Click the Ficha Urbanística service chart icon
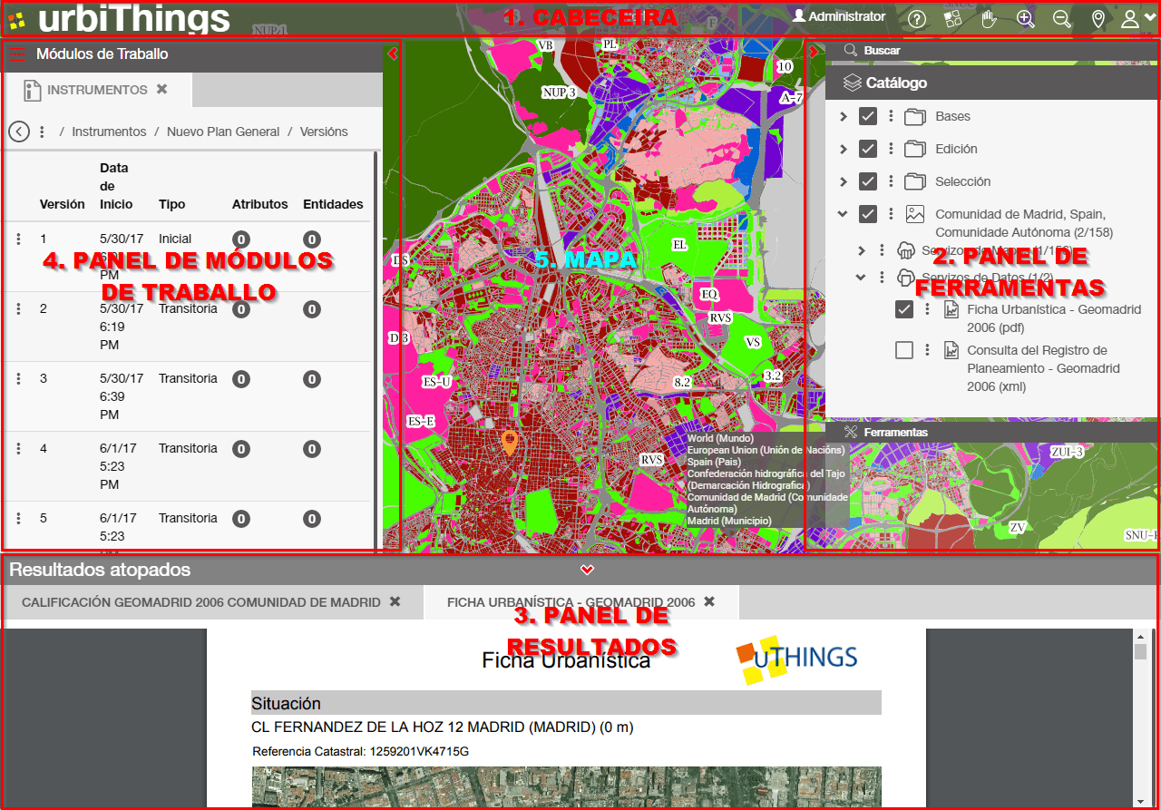The height and width of the screenshot is (810, 1161). click(x=951, y=309)
